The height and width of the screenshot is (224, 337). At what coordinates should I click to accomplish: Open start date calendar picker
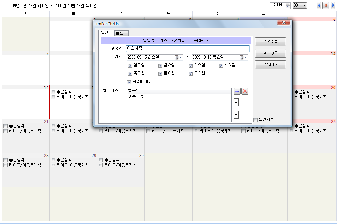tap(178, 57)
